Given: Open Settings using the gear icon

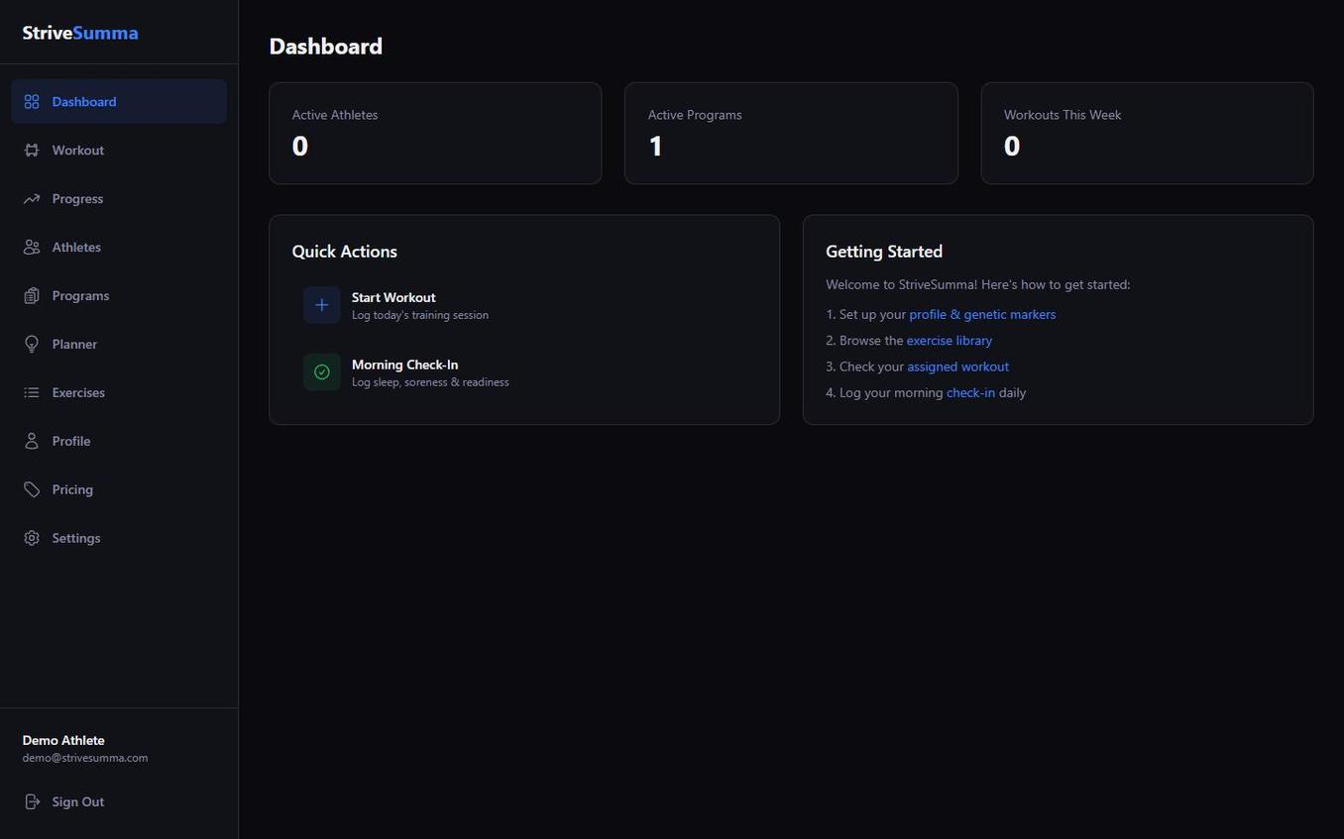Looking at the screenshot, I should pyautogui.click(x=31, y=538).
